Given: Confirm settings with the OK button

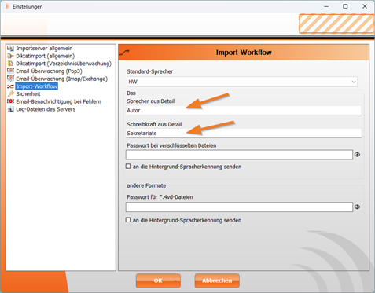Looking at the screenshot, I should (158, 280).
